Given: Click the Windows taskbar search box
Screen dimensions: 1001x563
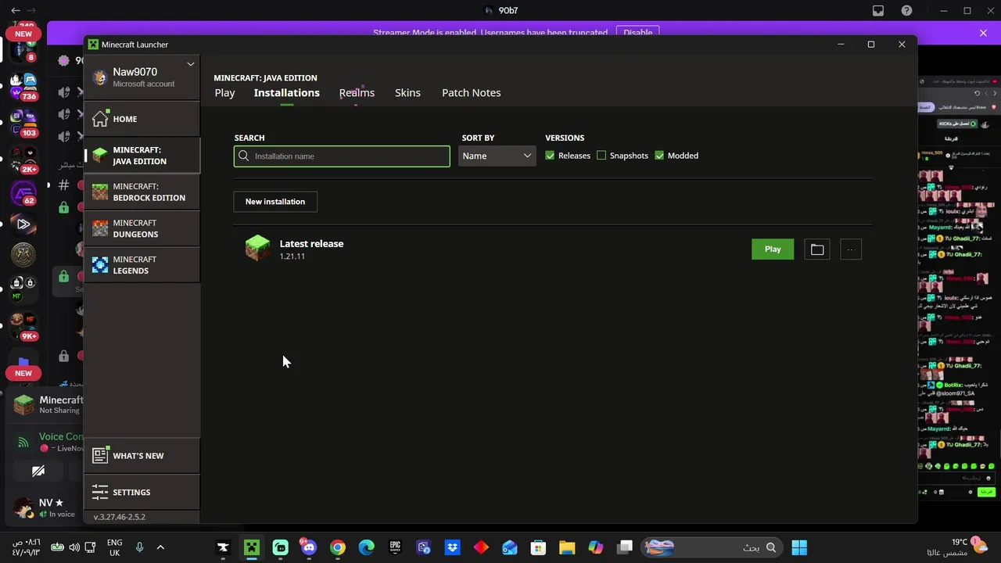Looking at the screenshot, I should (x=712, y=547).
